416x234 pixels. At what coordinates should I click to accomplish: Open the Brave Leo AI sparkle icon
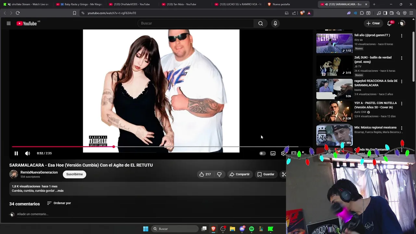tap(398, 13)
